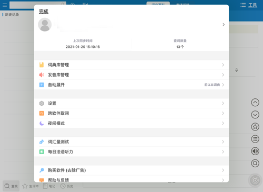The image size is (263, 192).
Task: Click the chevron at the right of 设置
Action: click(223, 104)
